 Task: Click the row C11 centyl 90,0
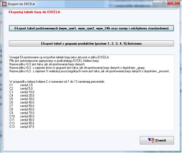[22, 120]
